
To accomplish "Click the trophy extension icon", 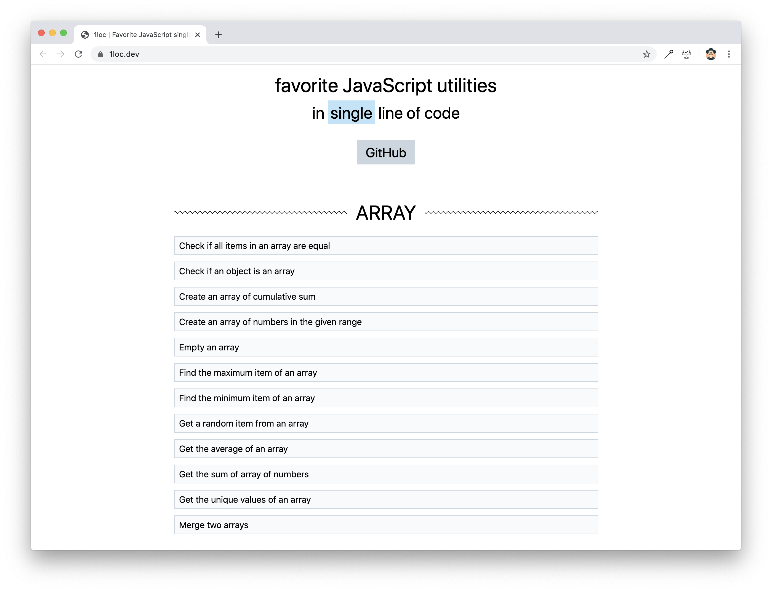I will [x=686, y=54].
